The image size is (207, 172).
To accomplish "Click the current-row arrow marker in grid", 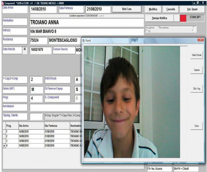I will coord(4,146).
